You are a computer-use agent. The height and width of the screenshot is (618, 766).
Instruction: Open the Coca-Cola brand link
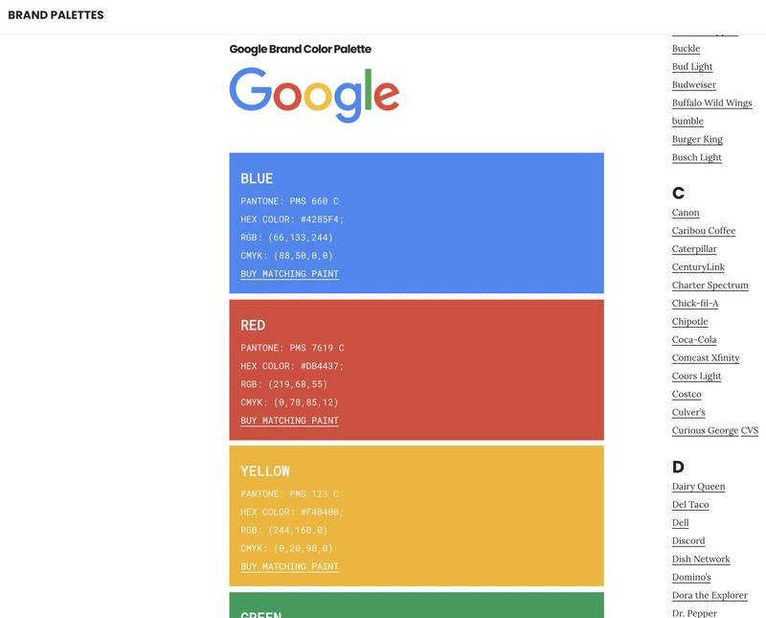tap(694, 339)
